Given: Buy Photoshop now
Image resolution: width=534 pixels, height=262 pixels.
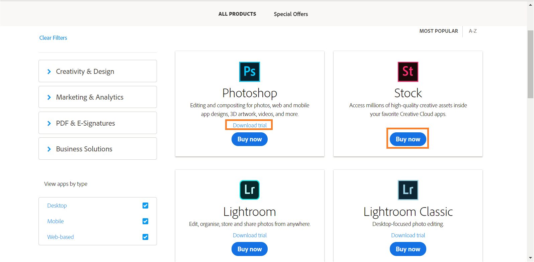Looking at the screenshot, I should [x=250, y=139].
